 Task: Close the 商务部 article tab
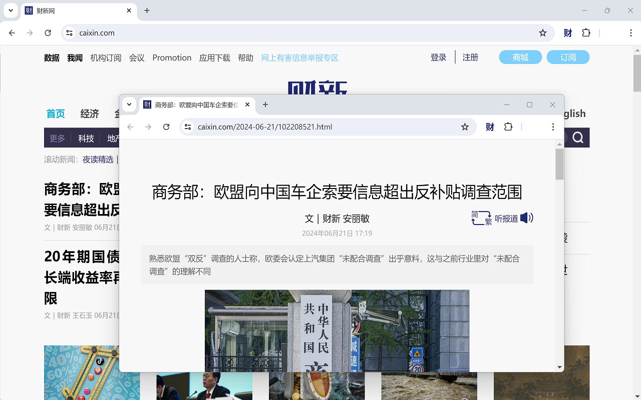(x=247, y=104)
